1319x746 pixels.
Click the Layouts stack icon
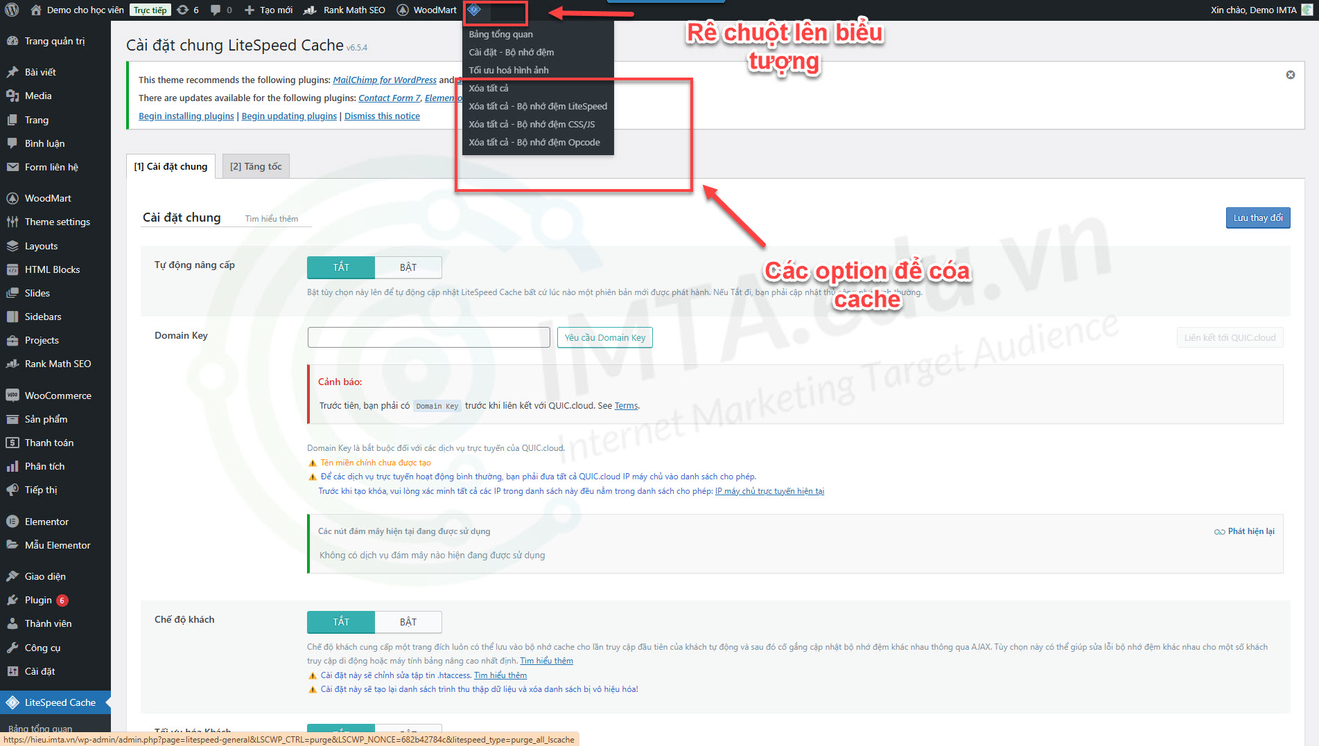(x=12, y=246)
